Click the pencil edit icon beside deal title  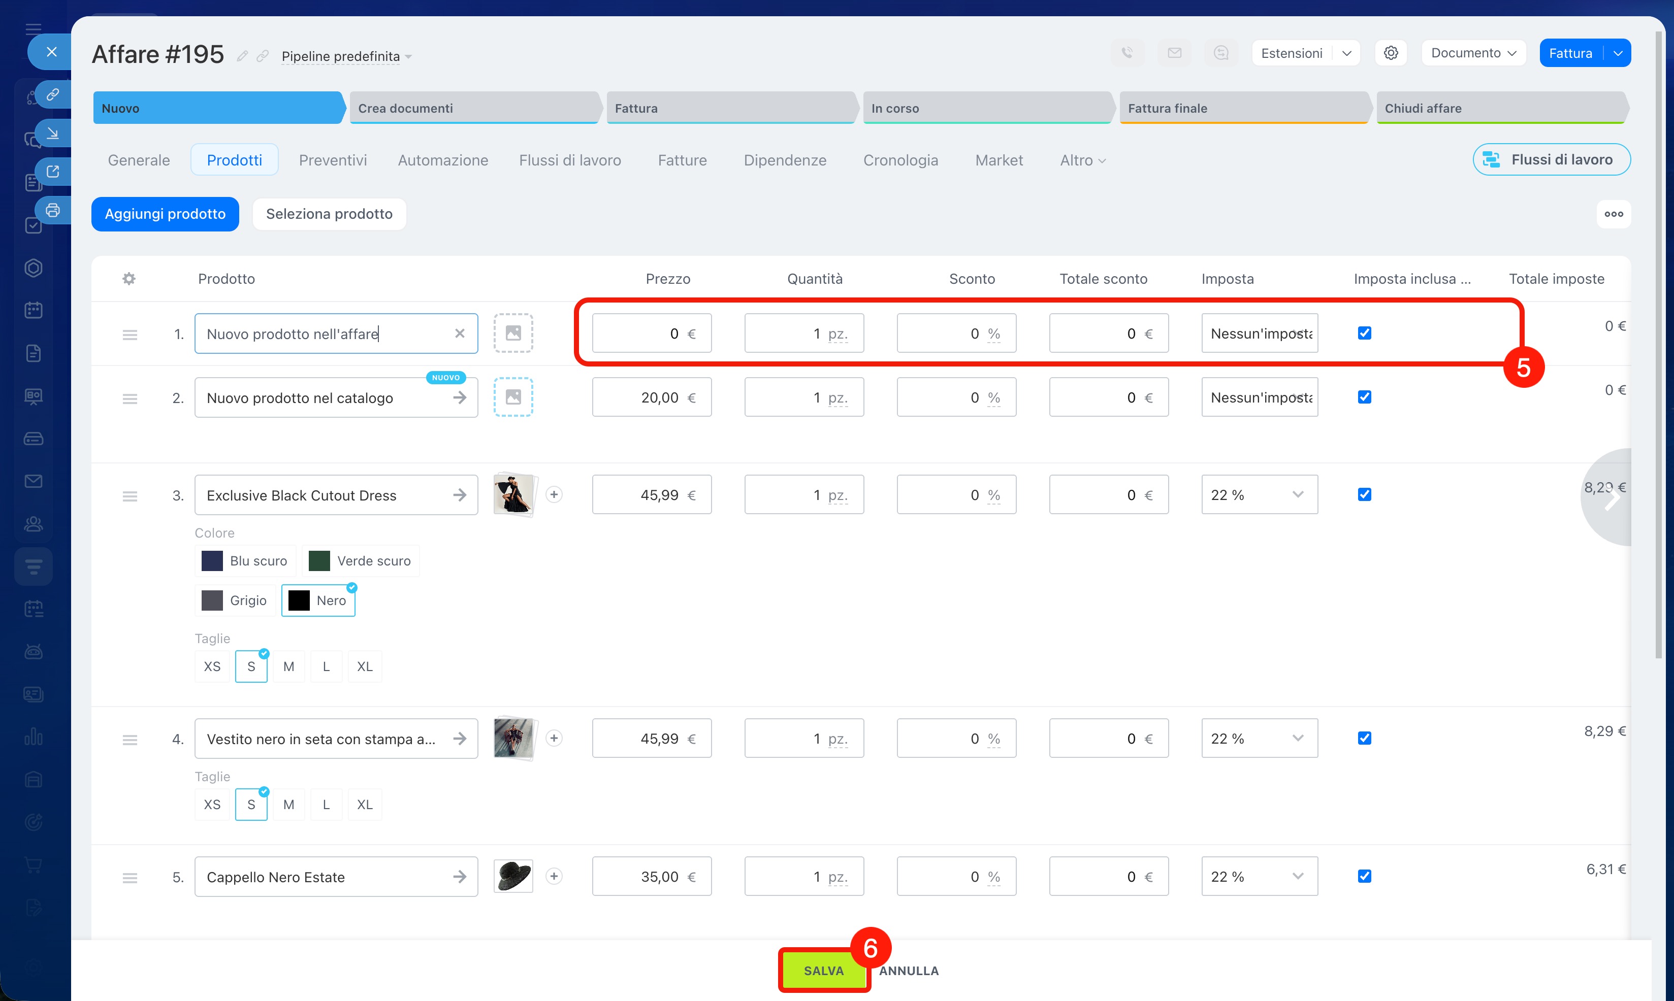pos(242,56)
